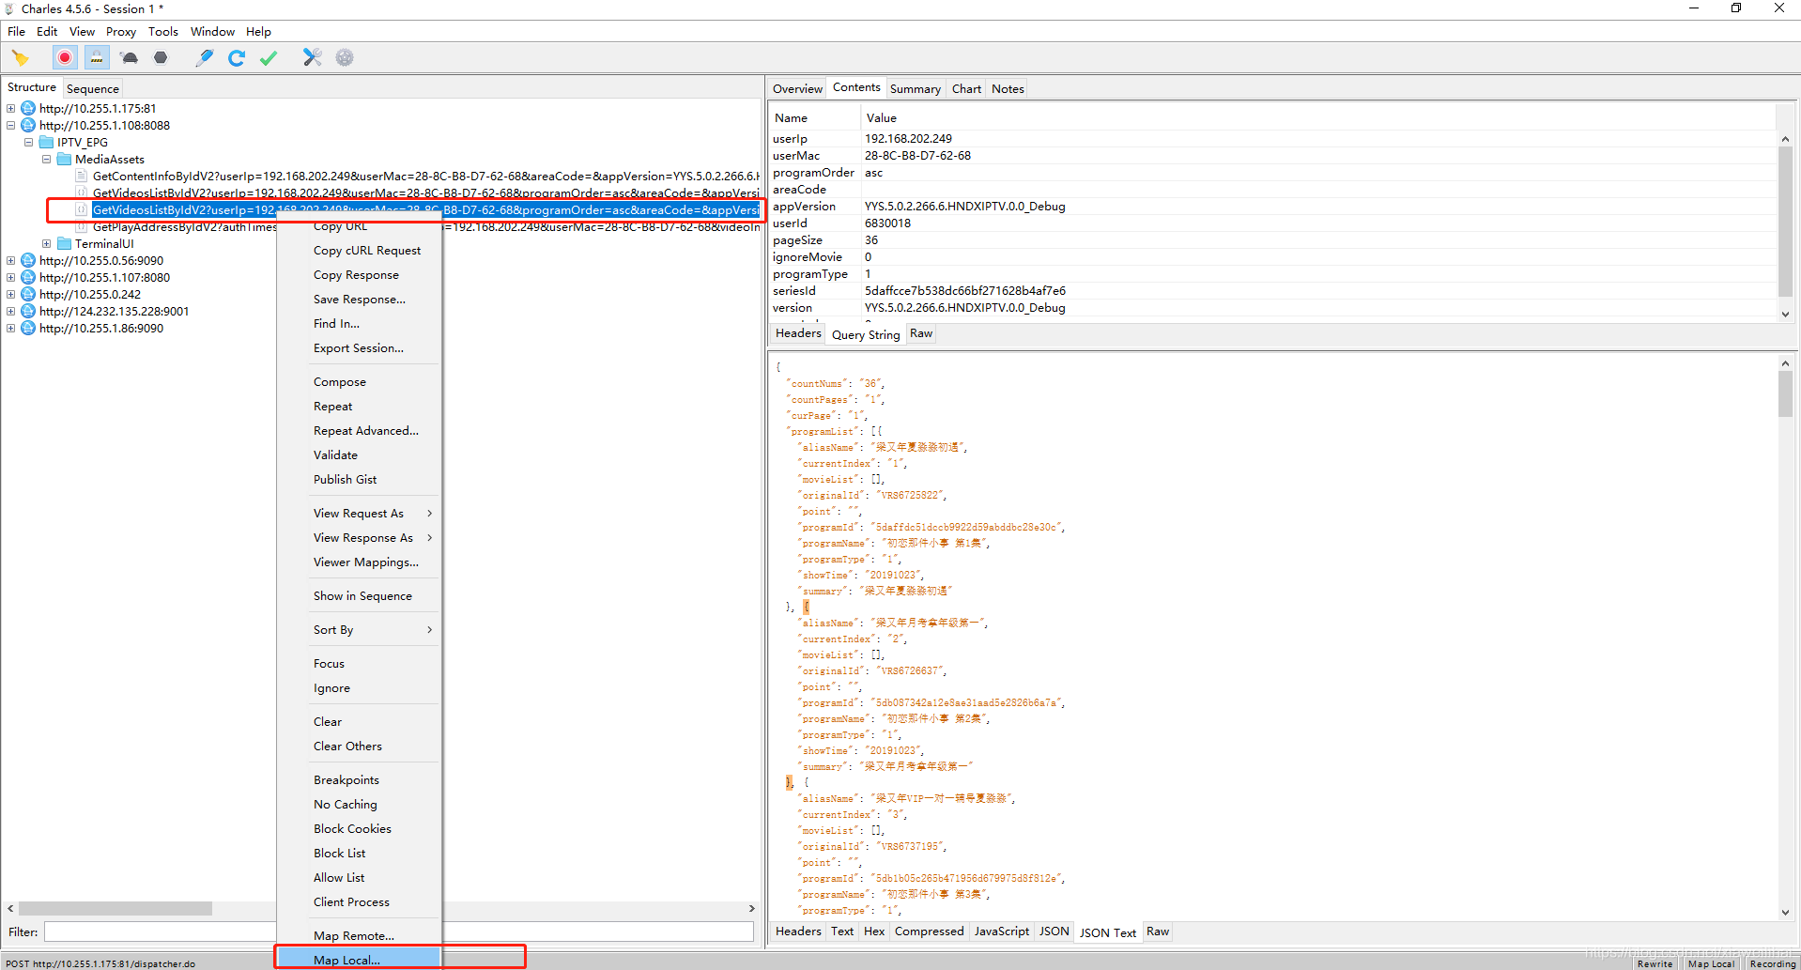Switch to the Query String tab
Viewport: 1801px width, 970px height.
[864, 334]
